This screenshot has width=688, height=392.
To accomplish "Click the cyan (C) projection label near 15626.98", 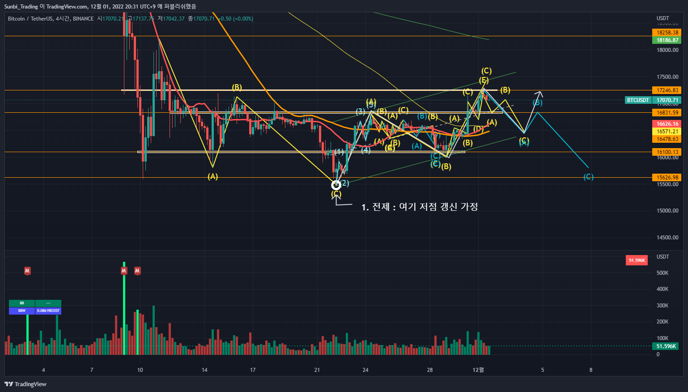I will tap(588, 177).
